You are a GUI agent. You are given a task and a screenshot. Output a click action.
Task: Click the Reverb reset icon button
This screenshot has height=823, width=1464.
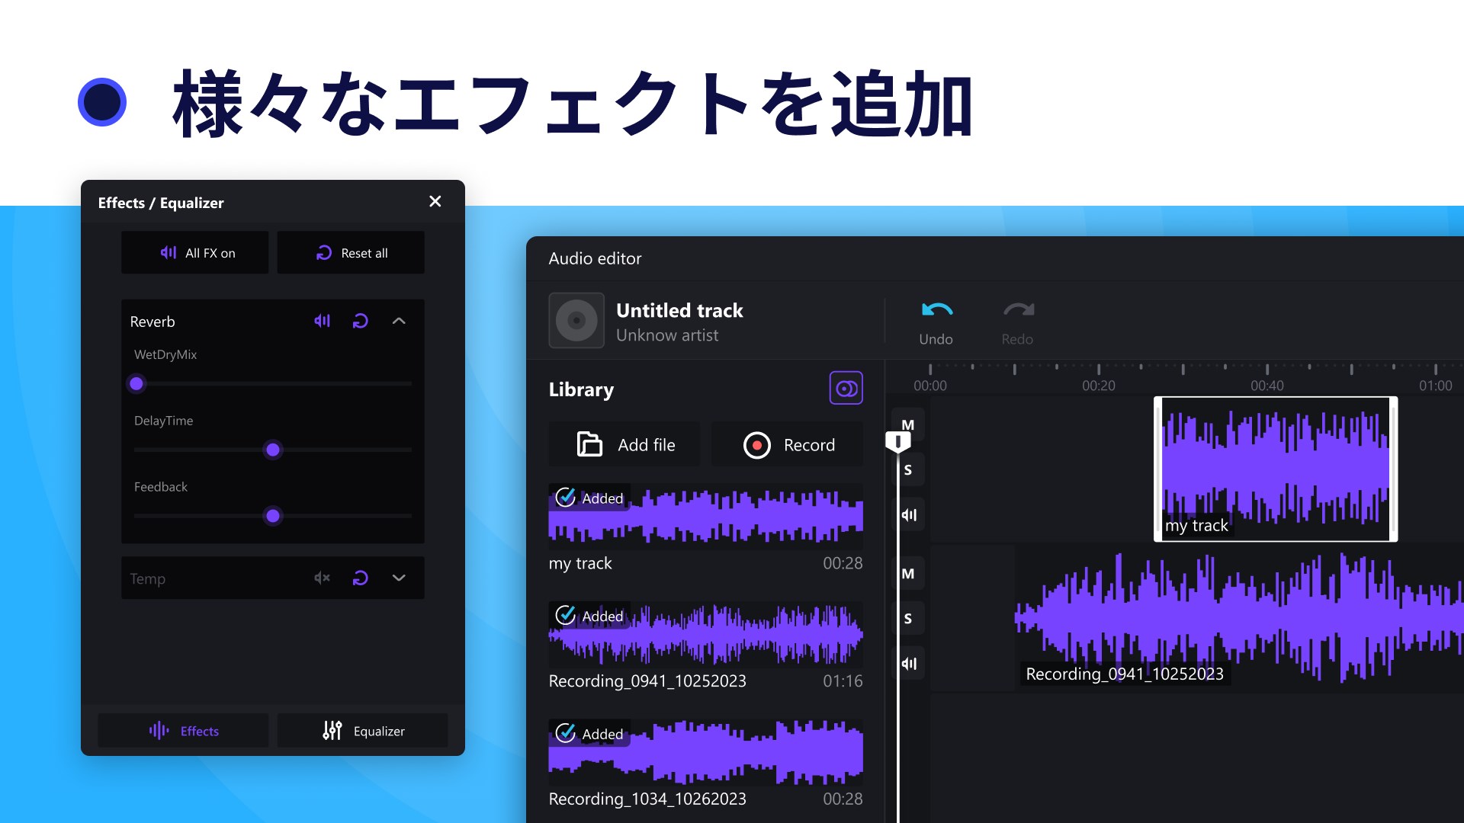tap(360, 321)
